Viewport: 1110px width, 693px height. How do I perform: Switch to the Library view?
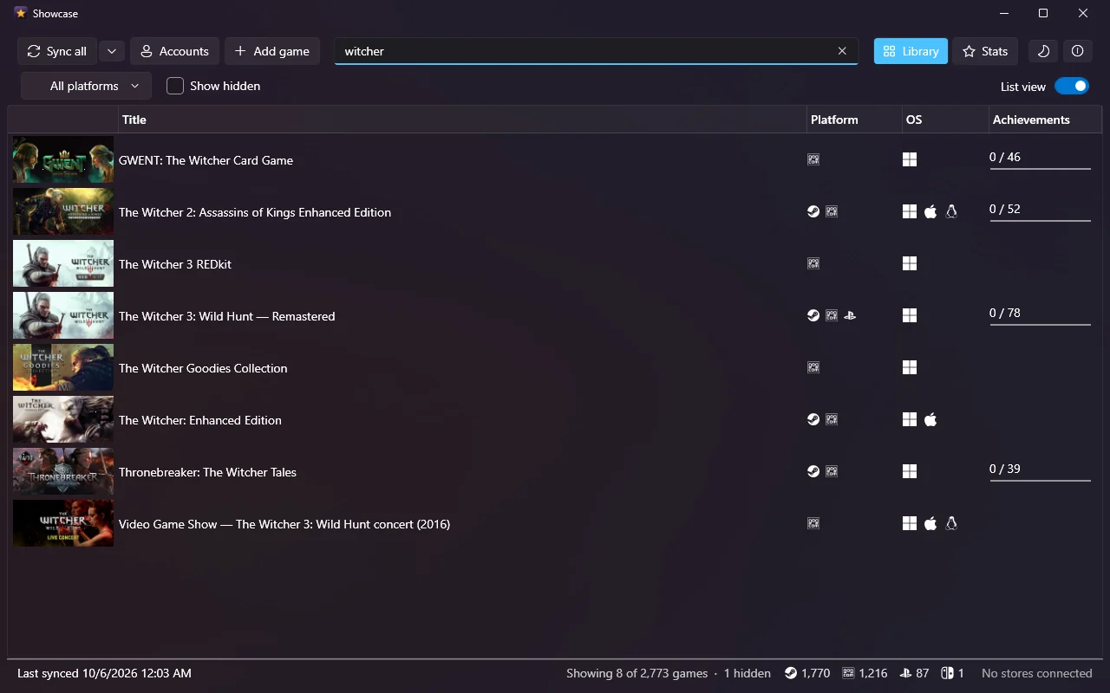(x=911, y=51)
